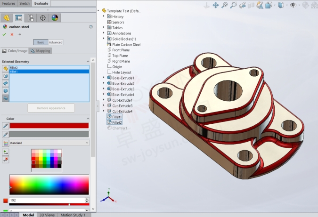Open the DisplayManager color sphere tab

click(x=55, y=18)
